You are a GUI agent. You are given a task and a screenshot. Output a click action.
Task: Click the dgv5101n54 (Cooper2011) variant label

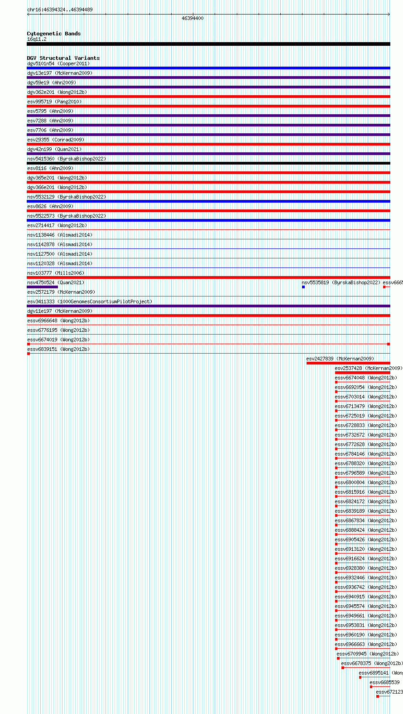point(58,63)
